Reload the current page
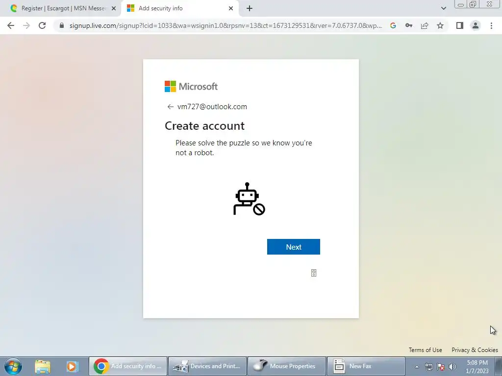 click(x=42, y=25)
